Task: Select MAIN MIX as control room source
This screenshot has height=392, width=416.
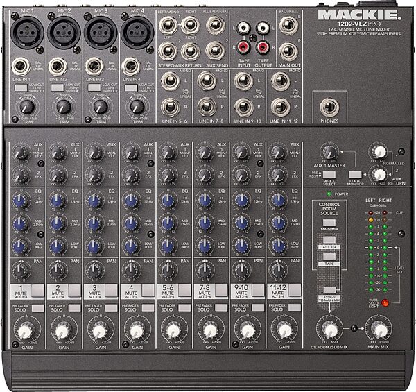Action: pos(329,223)
